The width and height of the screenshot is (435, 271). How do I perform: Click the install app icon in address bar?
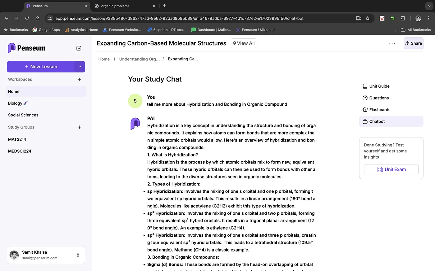point(358,18)
